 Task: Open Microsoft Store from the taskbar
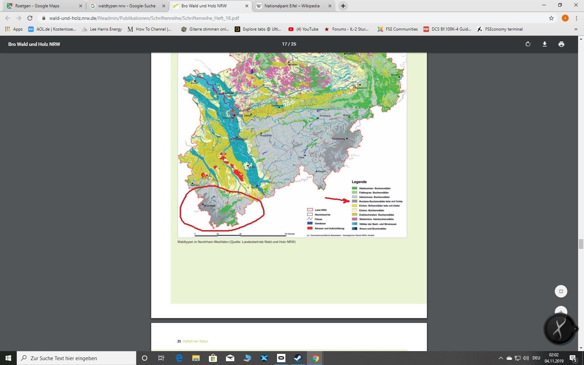pos(213,358)
